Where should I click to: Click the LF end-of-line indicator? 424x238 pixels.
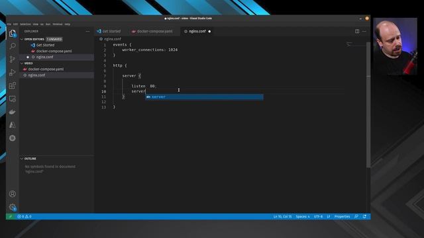click(x=329, y=216)
